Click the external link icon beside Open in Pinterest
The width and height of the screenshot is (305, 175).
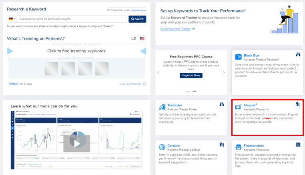pyautogui.click(x=144, y=84)
